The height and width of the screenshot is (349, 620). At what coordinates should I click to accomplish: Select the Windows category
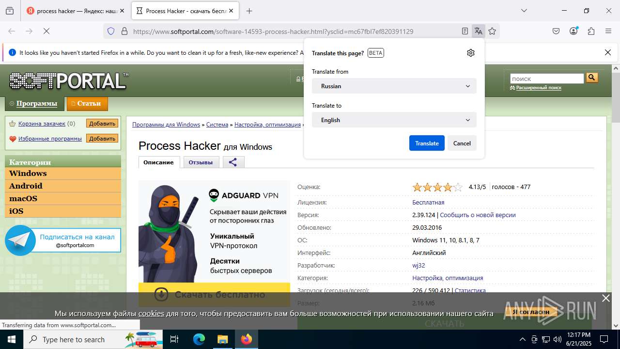(x=63, y=174)
